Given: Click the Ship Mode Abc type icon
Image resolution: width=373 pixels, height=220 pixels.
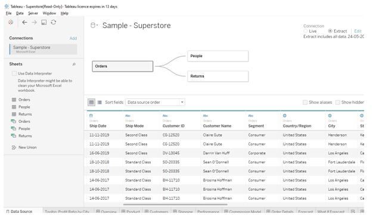Looking at the screenshot, I should (x=128, y=116).
